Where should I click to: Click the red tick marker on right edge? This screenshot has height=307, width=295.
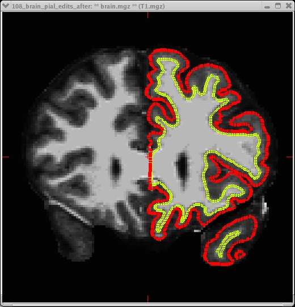coord(289,157)
